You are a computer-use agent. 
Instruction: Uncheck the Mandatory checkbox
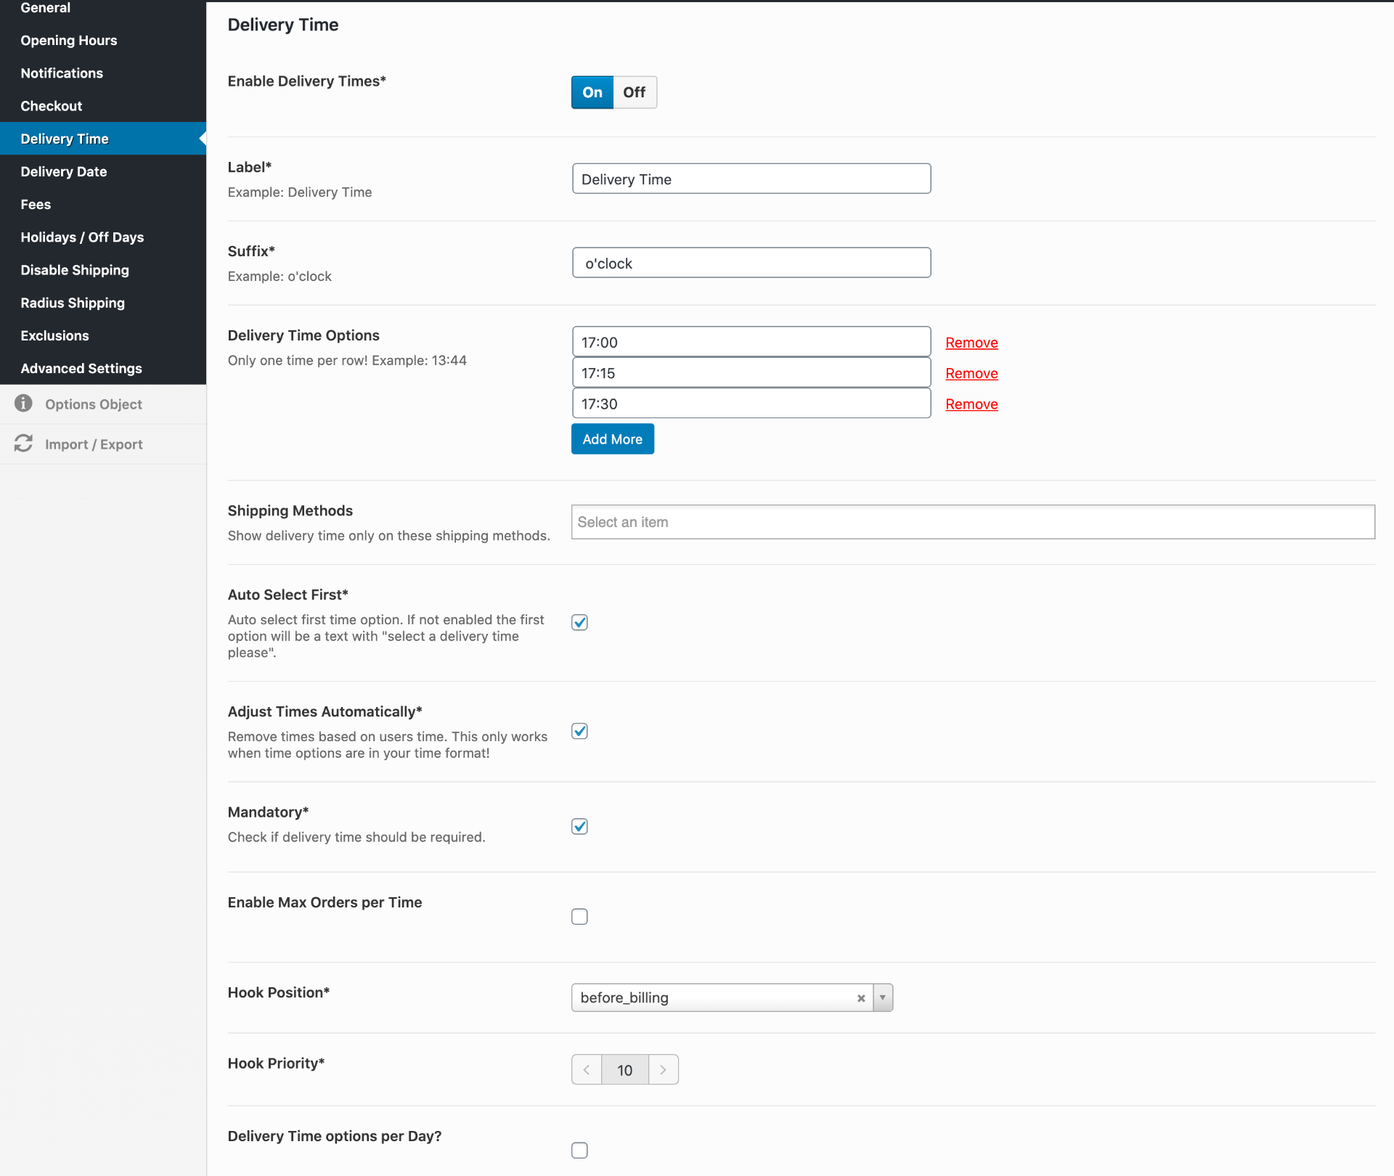(x=579, y=826)
